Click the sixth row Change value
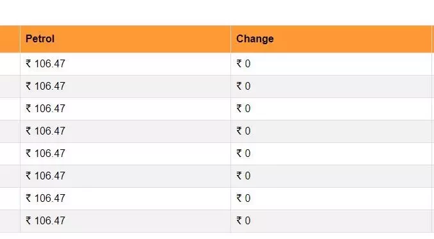The height and width of the screenshot is (239, 434). pyautogui.click(x=244, y=176)
